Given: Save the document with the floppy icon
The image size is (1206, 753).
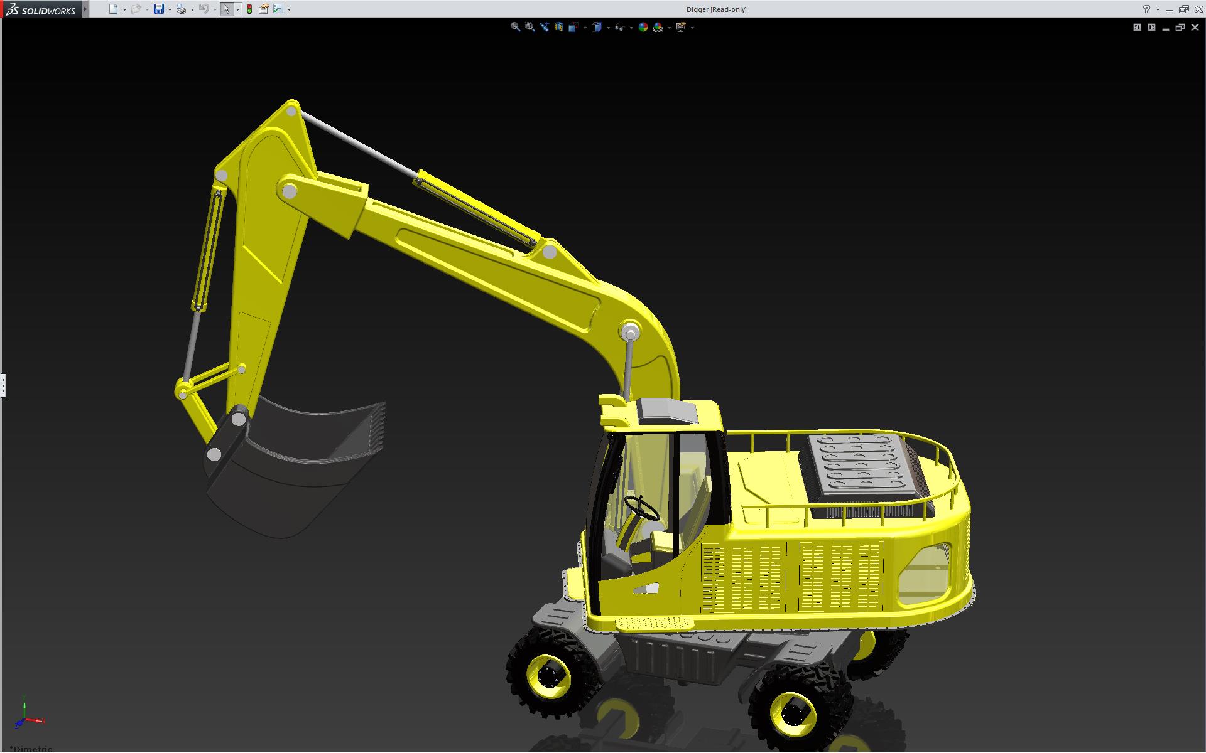Looking at the screenshot, I should (x=159, y=9).
